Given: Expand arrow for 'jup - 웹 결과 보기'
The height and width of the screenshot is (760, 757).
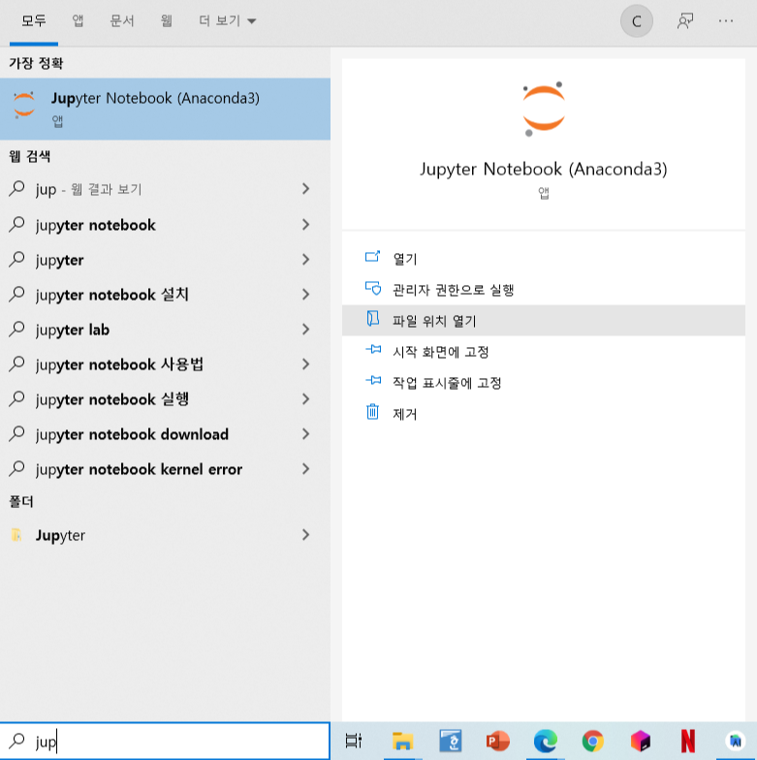Looking at the screenshot, I should [305, 188].
